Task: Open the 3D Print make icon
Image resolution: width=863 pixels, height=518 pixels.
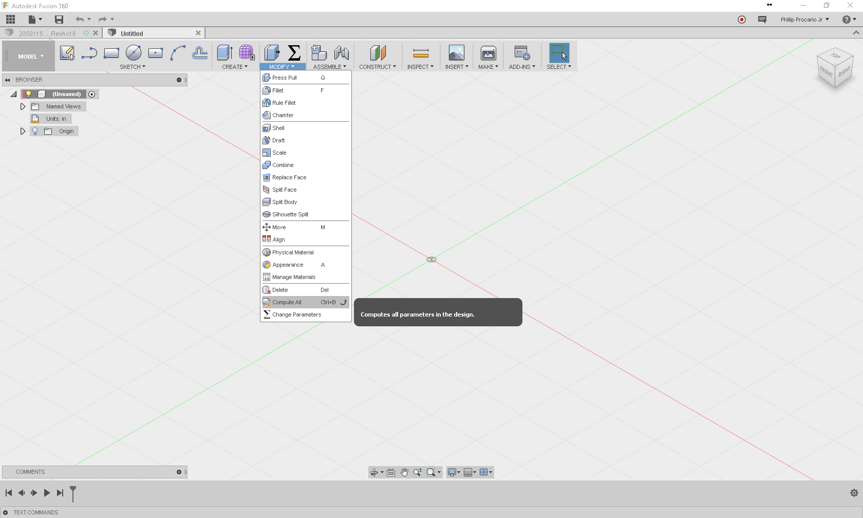Action: tap(488, 53)
